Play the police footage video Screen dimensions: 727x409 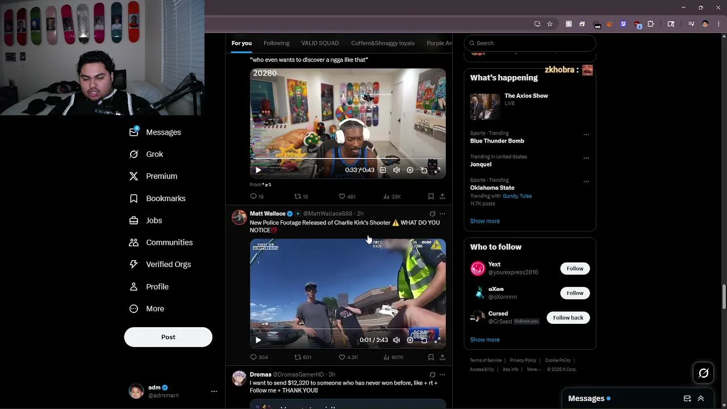click(258, 340)
